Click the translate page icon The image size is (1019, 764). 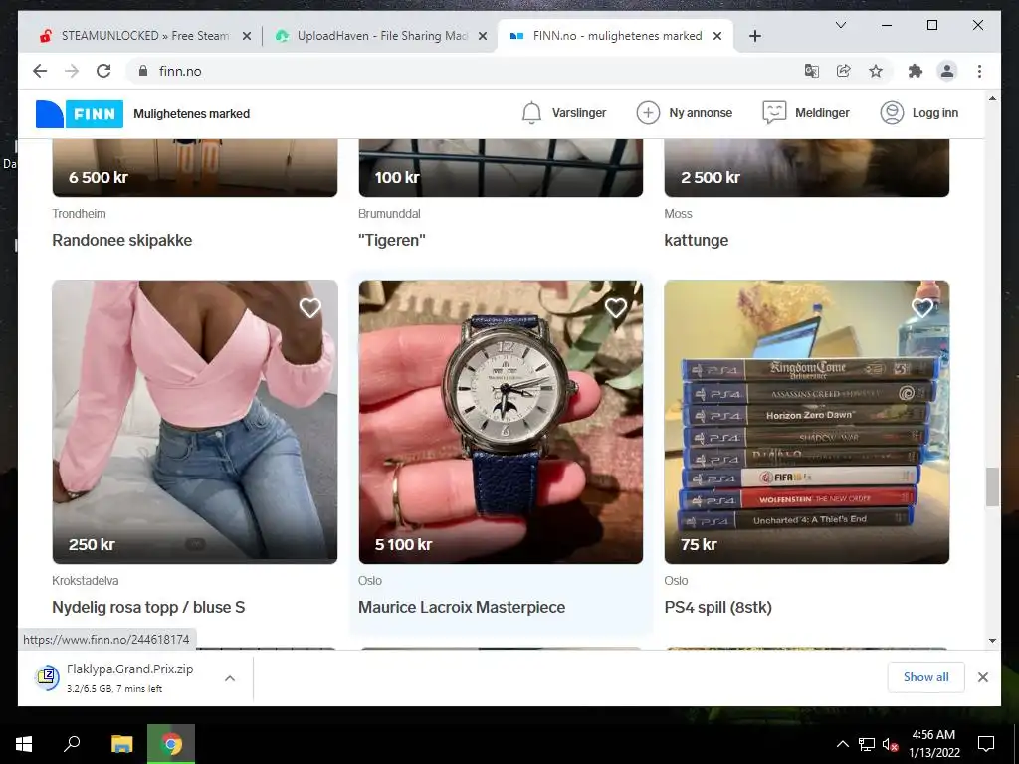(812, 71)
